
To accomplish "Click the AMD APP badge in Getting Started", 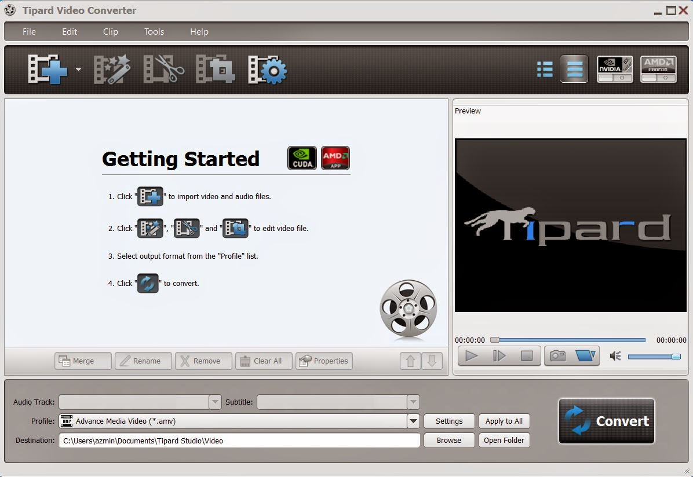I will [x=335, y=158].
